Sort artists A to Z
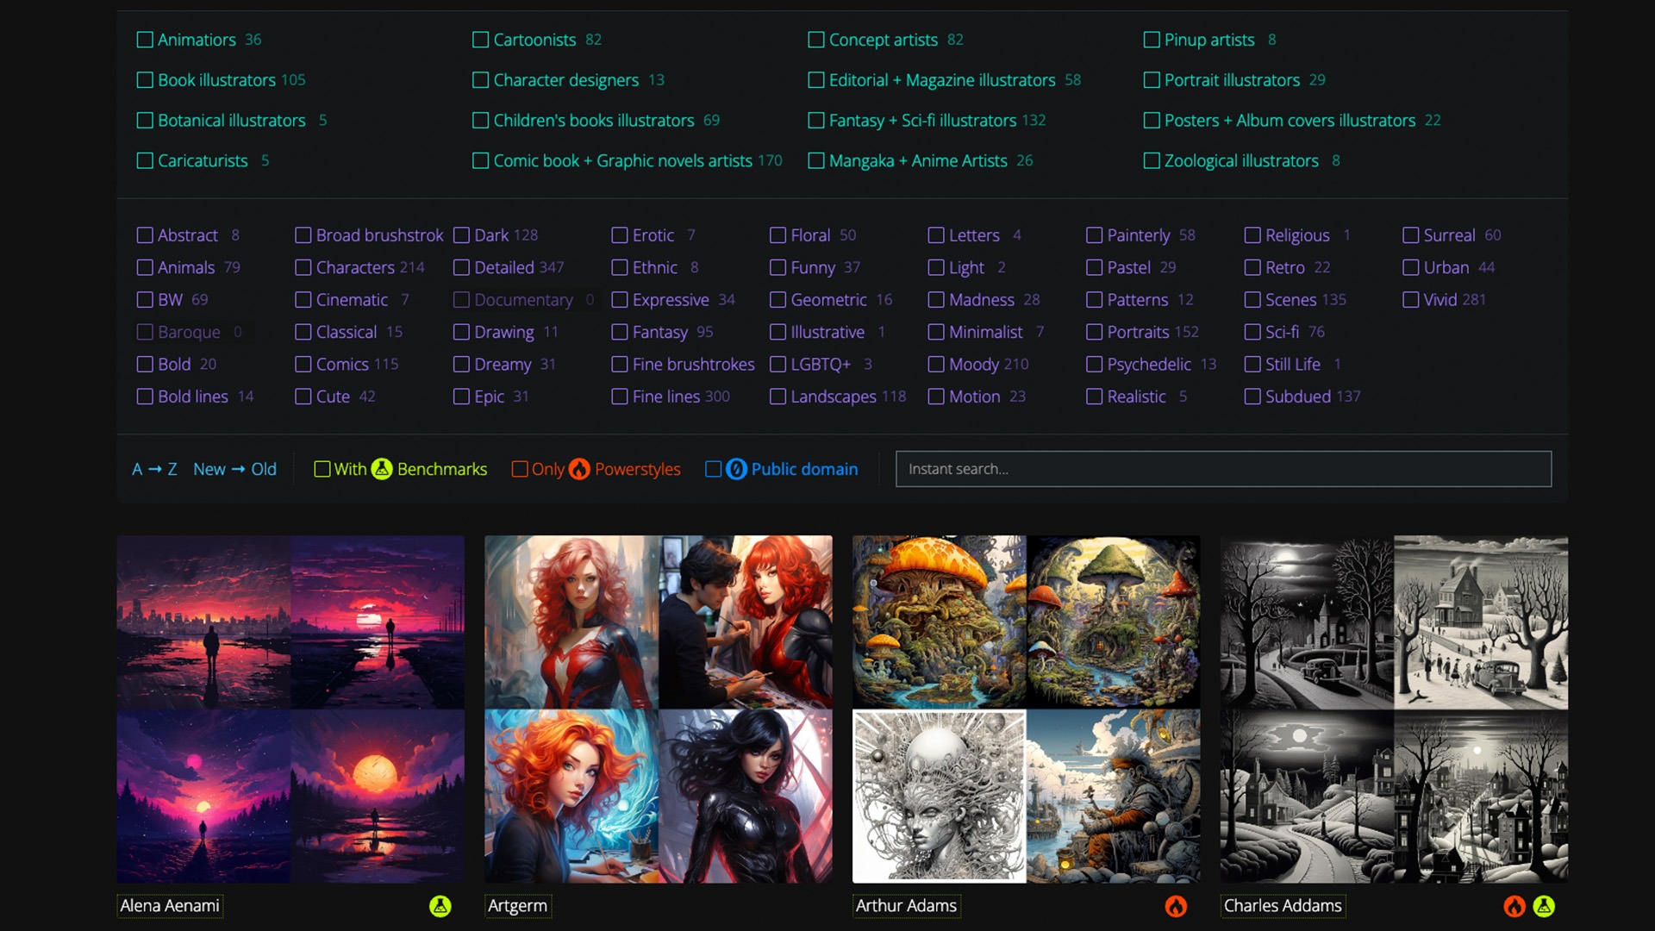 (154, 469)
